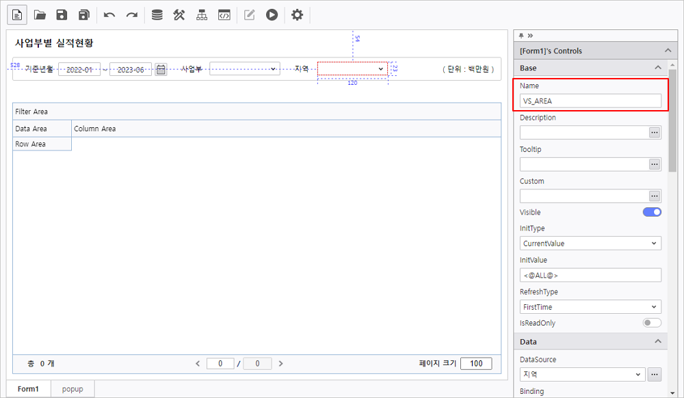This screenshot has width=684, height=398.
Task: Collapse the Base section
Action: (658, 68)
